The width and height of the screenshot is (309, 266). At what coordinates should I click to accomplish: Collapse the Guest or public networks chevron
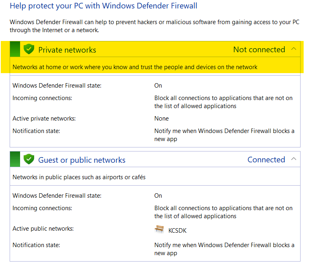click(294, 159)
